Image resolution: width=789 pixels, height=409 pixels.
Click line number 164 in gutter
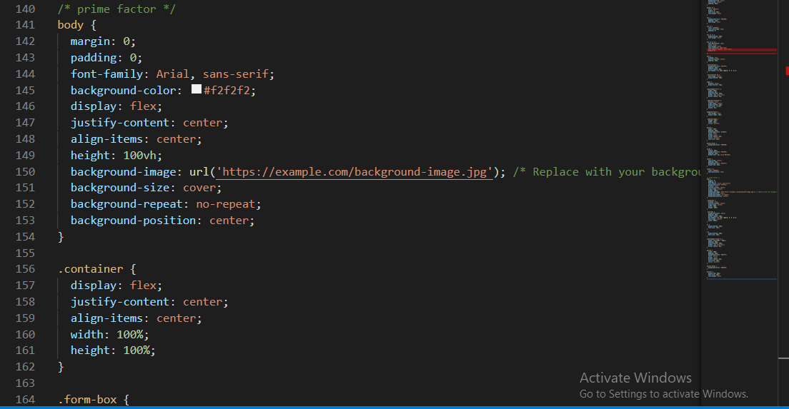[x=25, y=400]
